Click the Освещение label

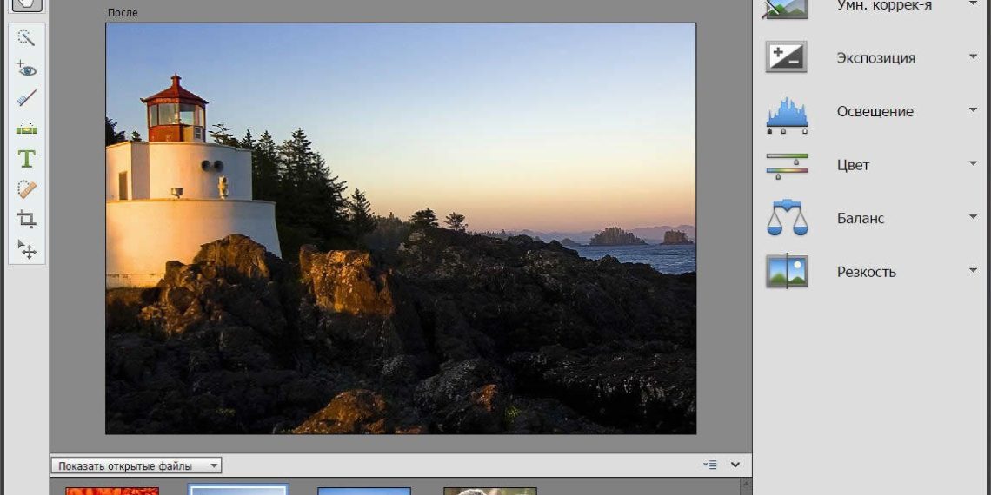(875, 111)
